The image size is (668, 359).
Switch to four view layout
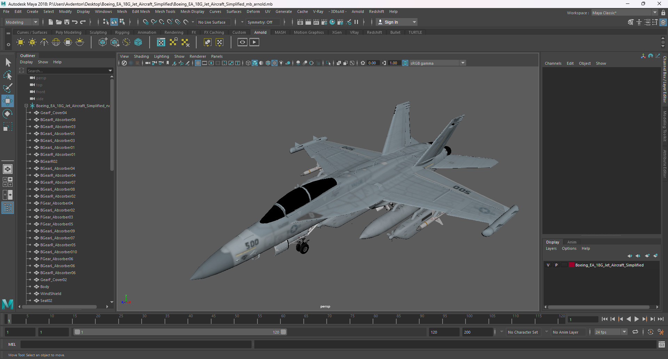point(8,182)
